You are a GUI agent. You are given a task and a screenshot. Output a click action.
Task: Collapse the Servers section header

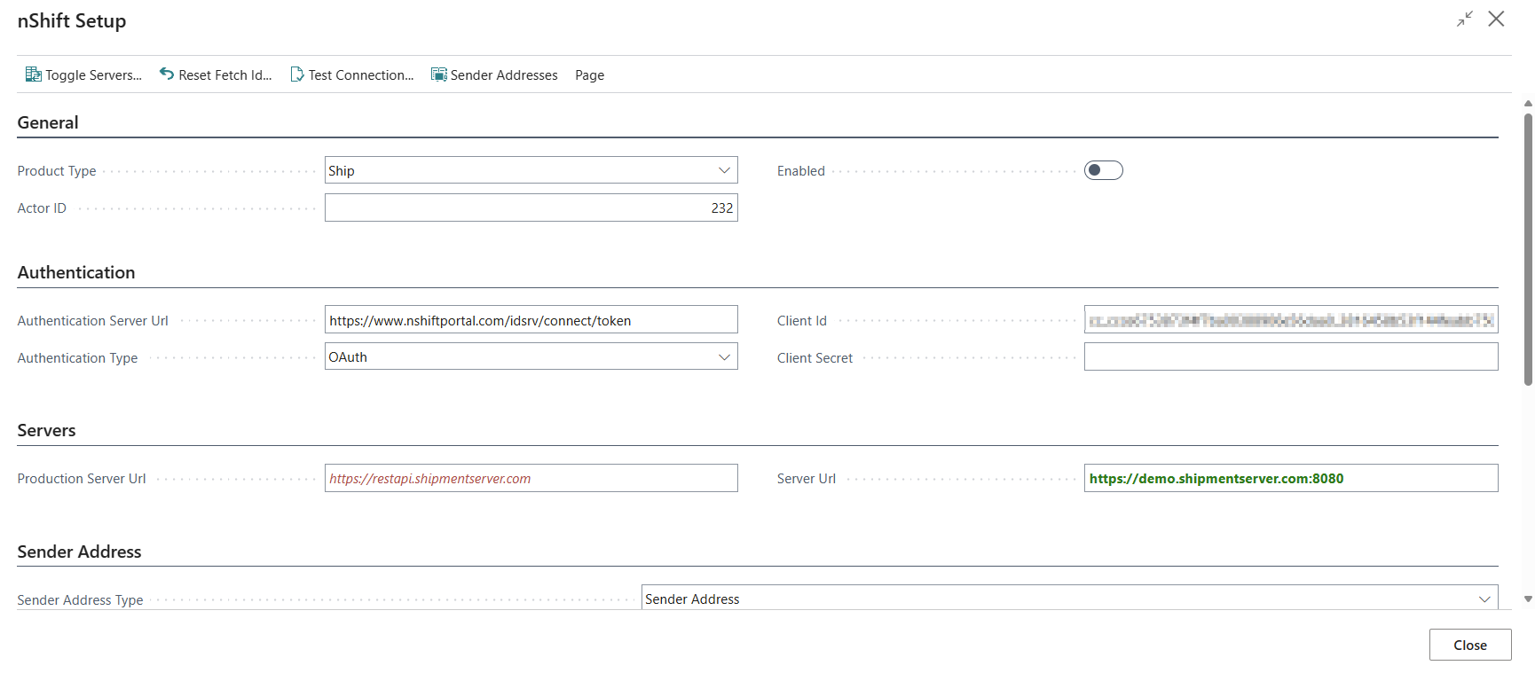coord(46,430)
